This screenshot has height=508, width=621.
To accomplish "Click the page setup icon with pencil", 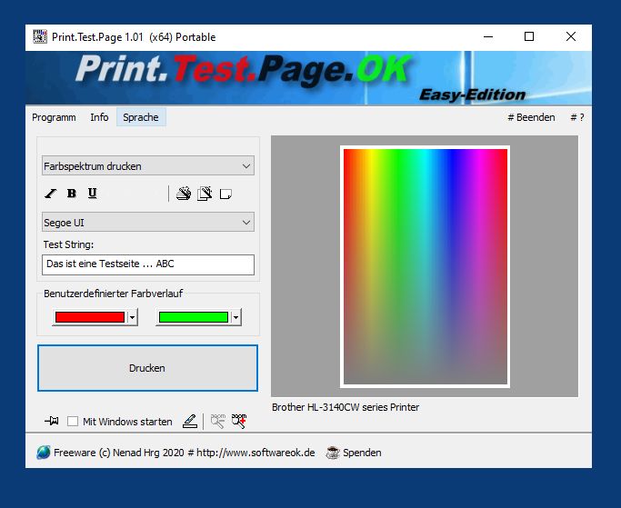I will [205, 194].
